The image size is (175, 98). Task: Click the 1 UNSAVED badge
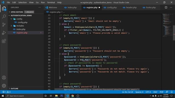coord(29,12)
